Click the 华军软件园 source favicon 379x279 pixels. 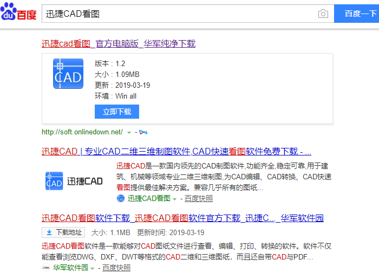tap(45, 268)
